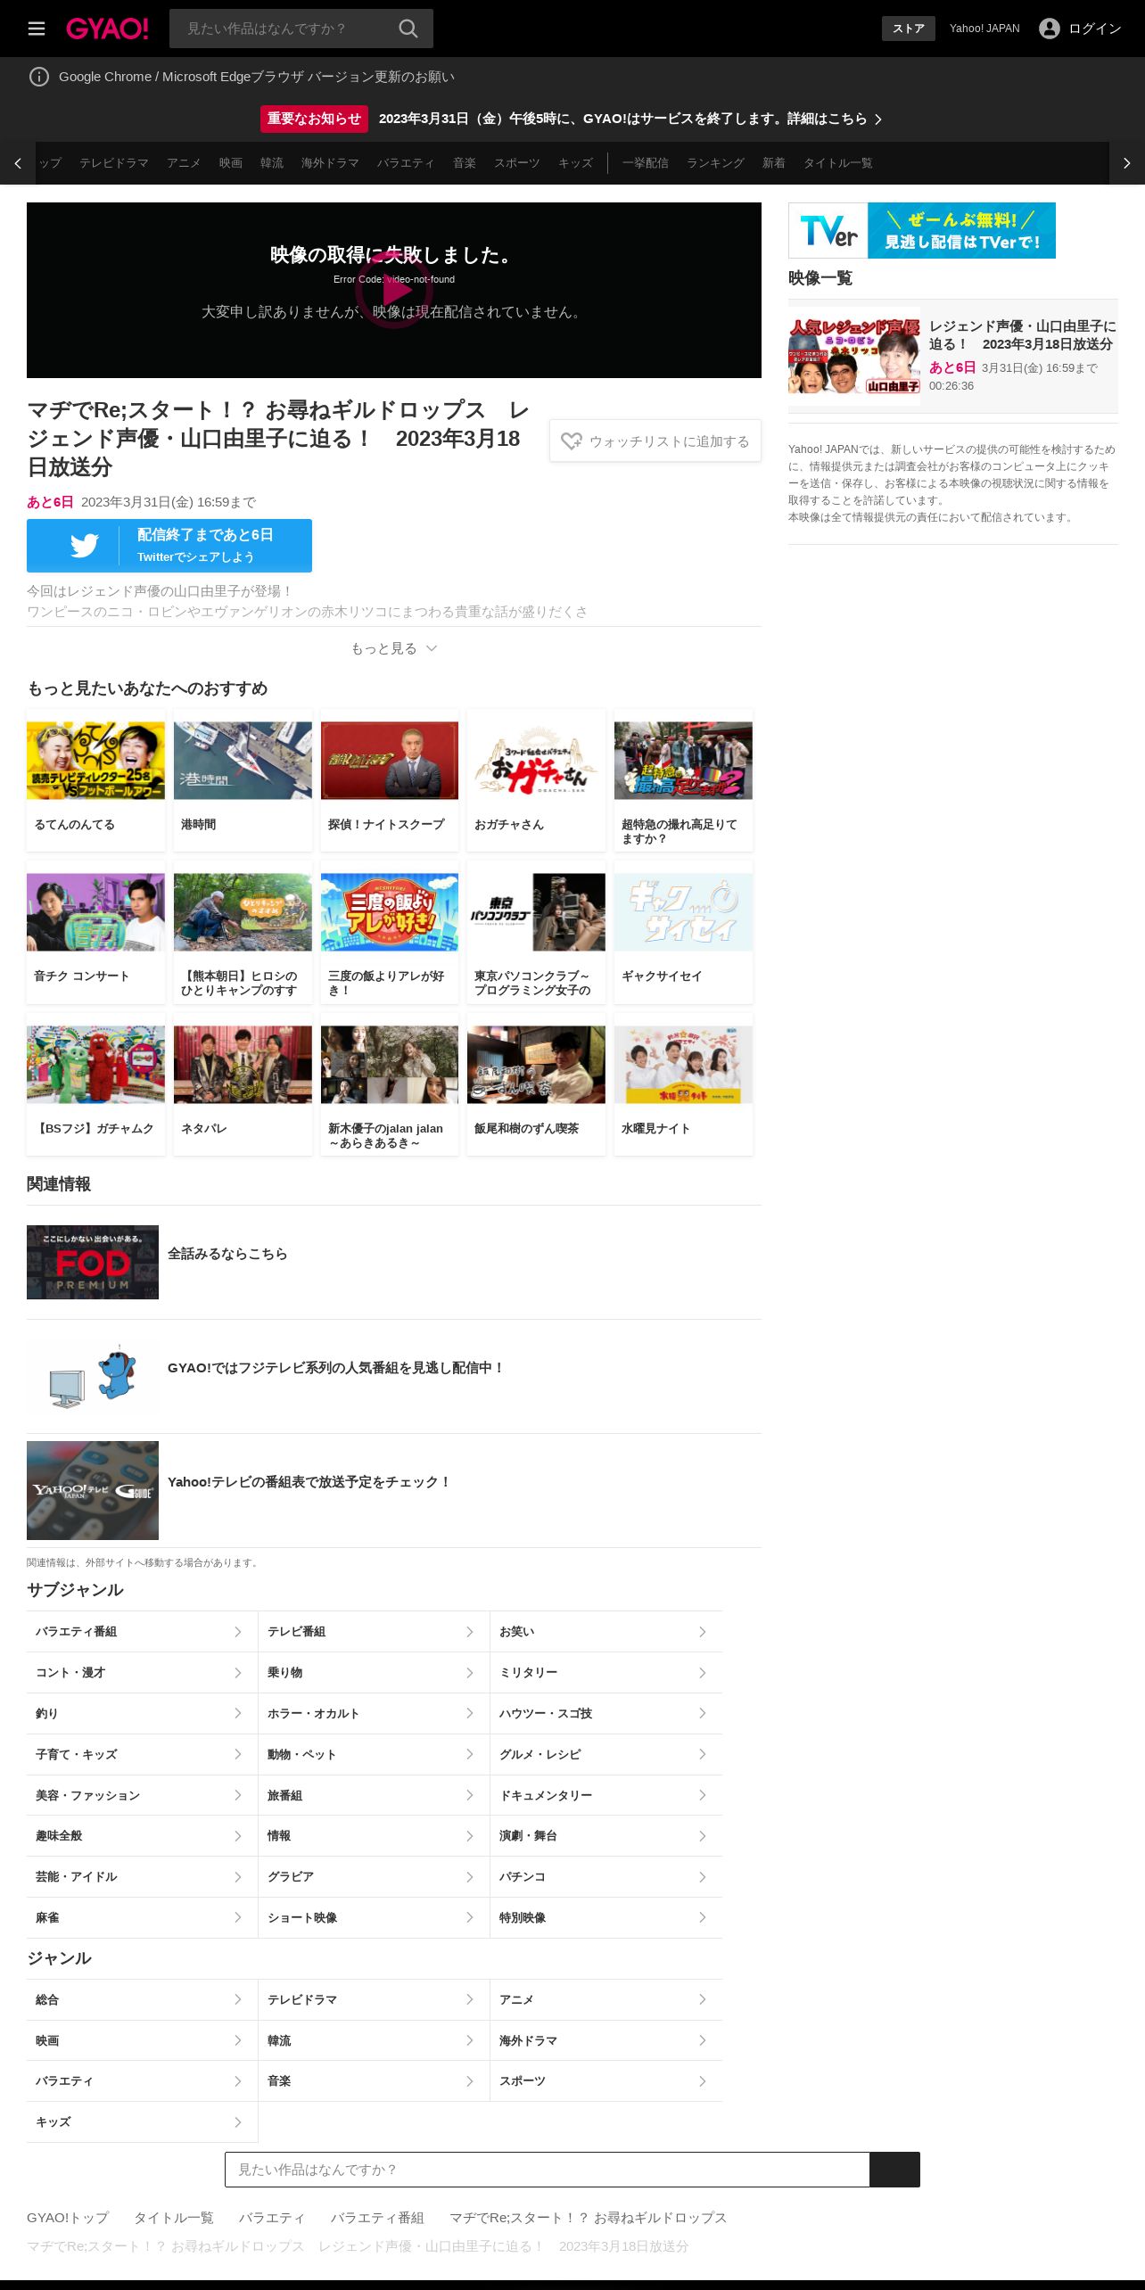Screen dimensions: 1145x2290
Task: Click the bottom search submit button
Action: pos(894,2170)
